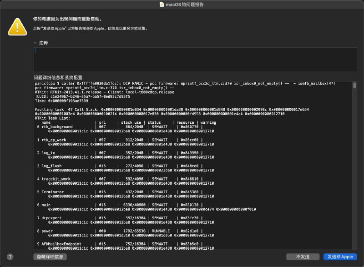Click the 'stack use' column header
The image size is (364, 267).
pos(131,122)
